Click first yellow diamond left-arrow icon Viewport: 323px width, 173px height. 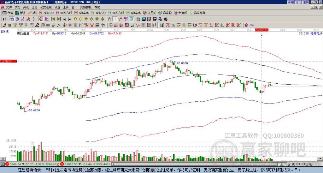(x=75, y=19)
